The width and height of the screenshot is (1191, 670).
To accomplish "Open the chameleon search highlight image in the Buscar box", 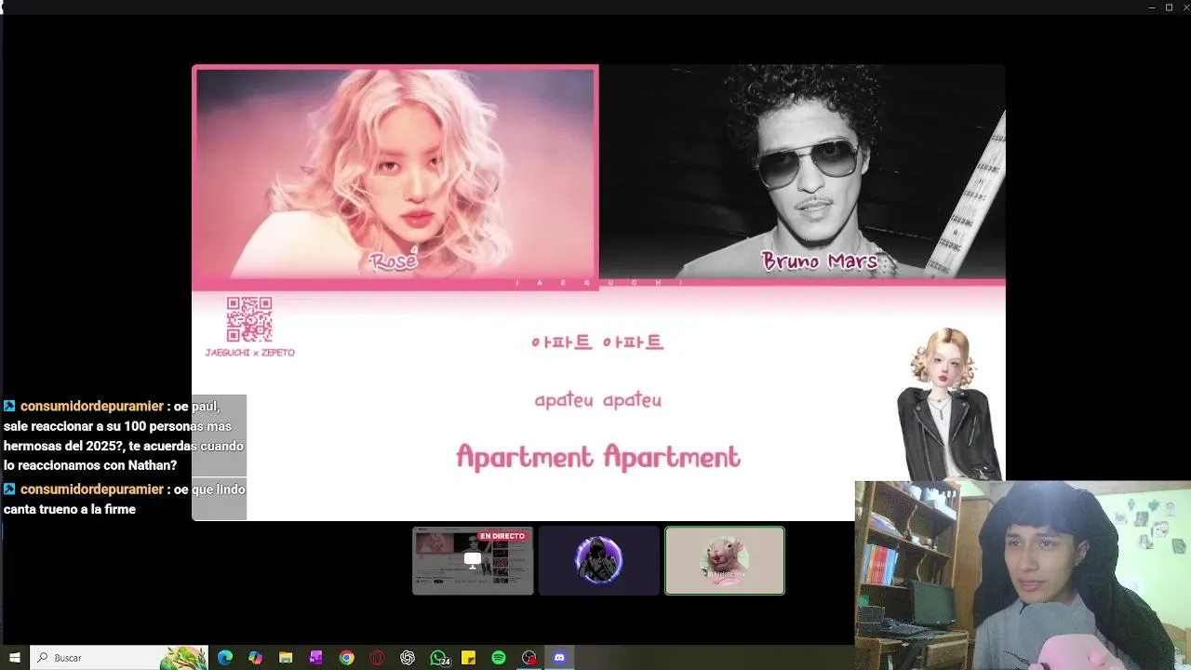I will tap(182, 658).
